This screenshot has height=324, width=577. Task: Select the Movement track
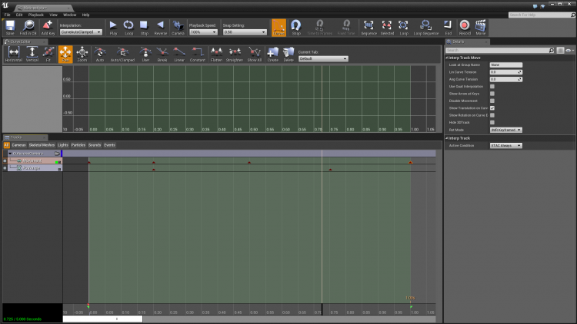(32, 162)
